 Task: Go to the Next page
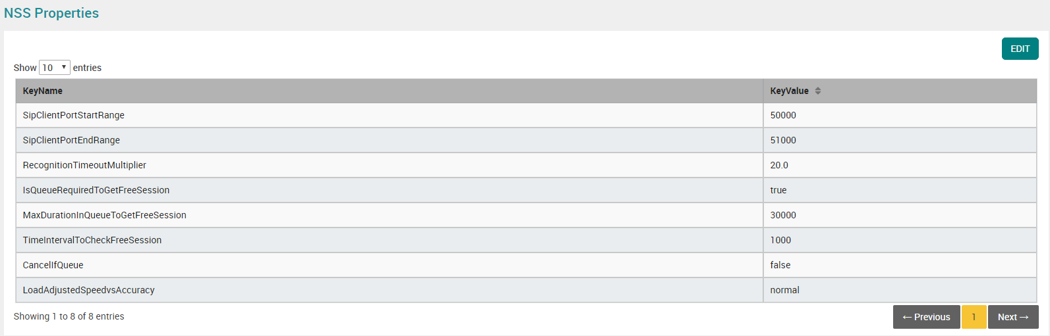[1013, 317]
